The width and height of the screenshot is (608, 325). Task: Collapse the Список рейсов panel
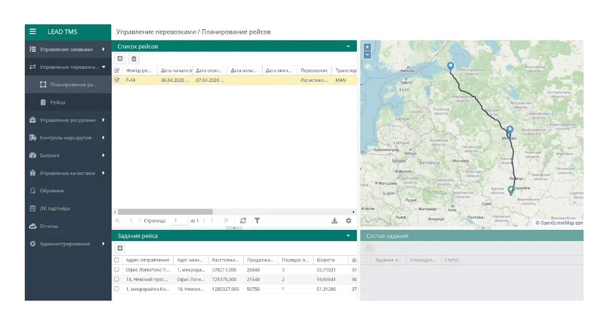click(x=349, y=47)
